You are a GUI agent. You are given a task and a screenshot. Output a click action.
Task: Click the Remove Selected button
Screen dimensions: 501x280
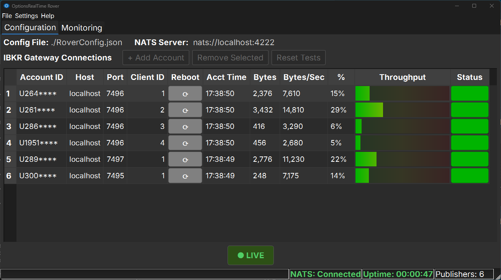pyautogui.click(x=230, y=58)
